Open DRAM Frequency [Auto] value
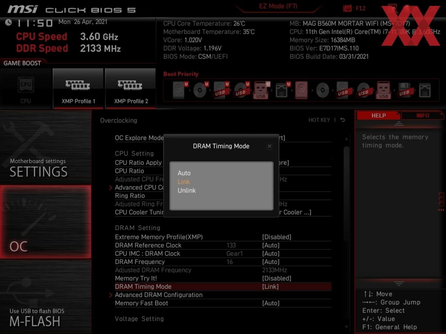446x334 pixels. pos(271,262)
